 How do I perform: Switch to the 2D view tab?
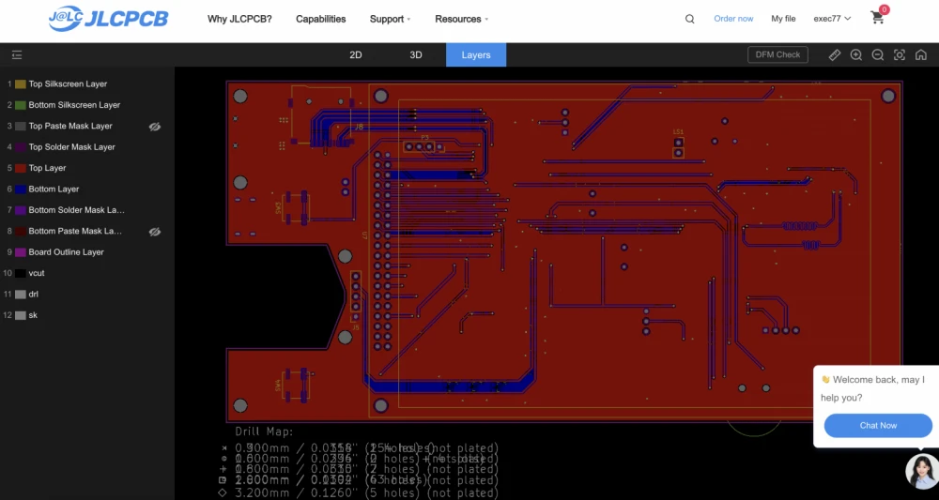pyautogui.click(x=356, y=55)
